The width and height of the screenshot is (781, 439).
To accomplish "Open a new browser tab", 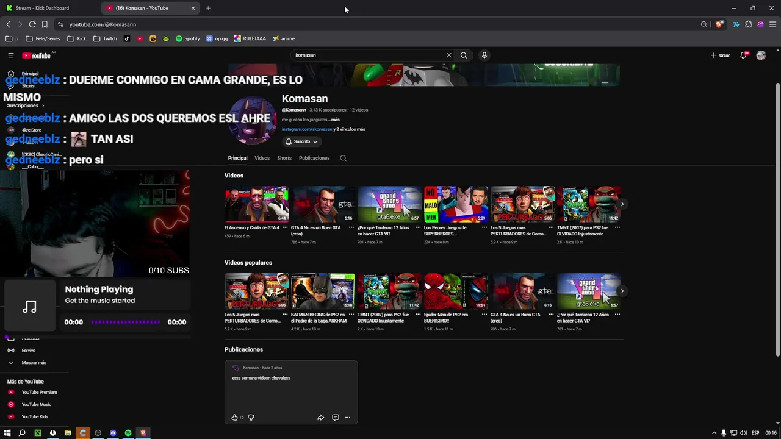I will click(x=208, y=8).
